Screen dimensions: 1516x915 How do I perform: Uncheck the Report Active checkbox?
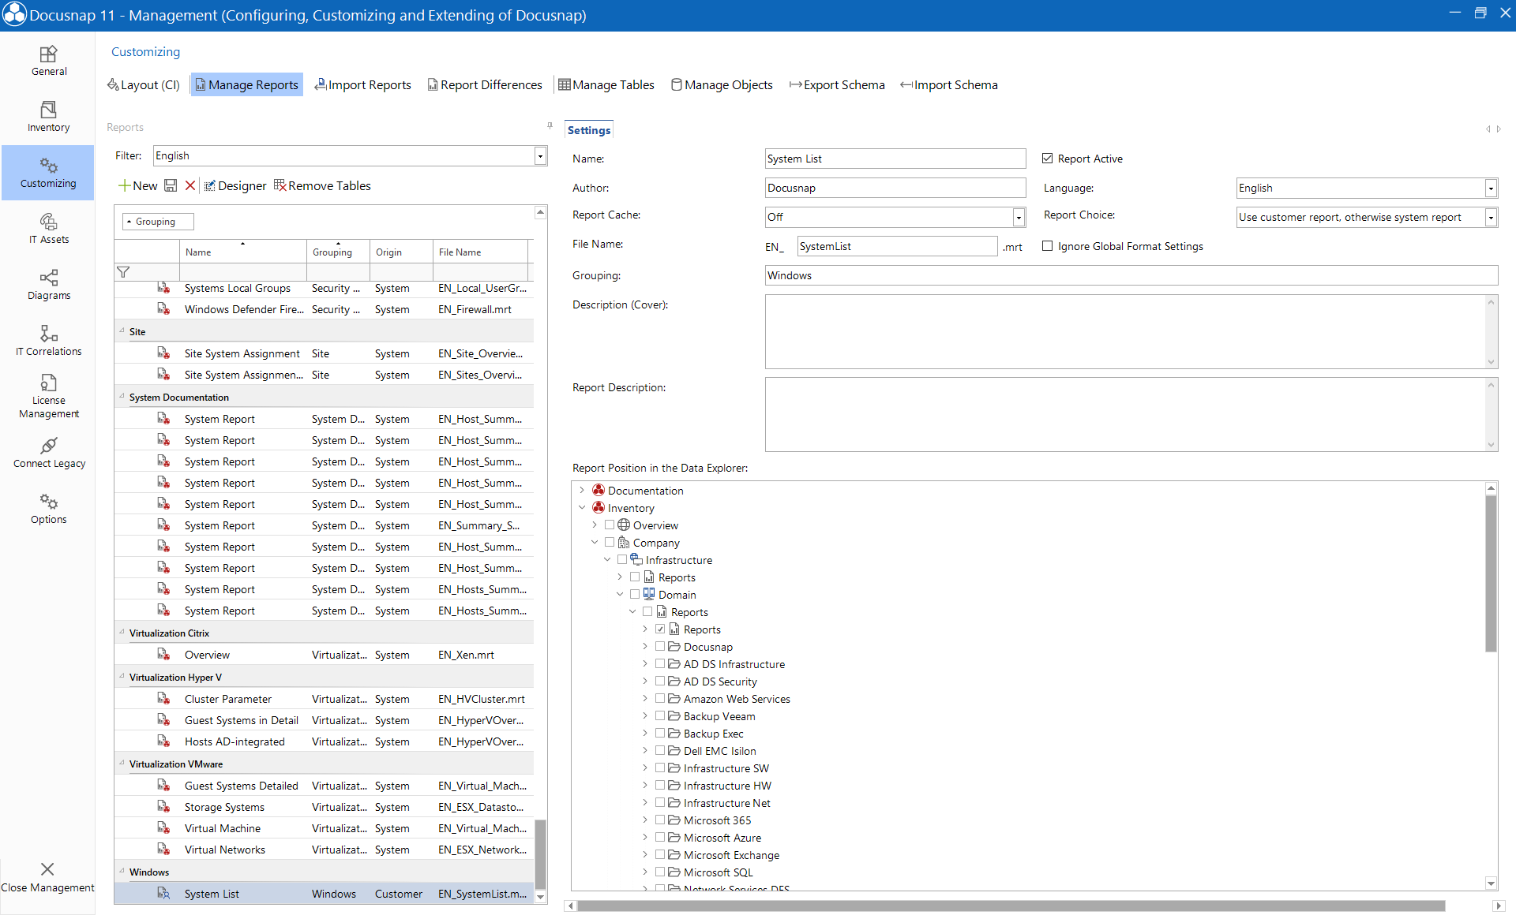(x=1047, y=158)
